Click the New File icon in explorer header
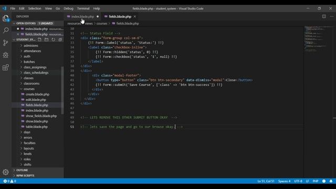 coord(40,39)
